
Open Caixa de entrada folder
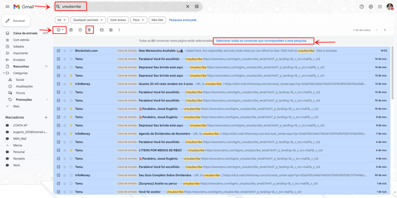[x=25, y=33]
